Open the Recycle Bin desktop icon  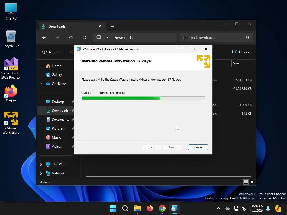[11, 39]
